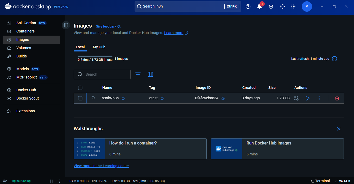Image resolution: width=354 pixels, height=184 pixels.
Task: Click the v4.44.3 version indicator
Action: 342,181
